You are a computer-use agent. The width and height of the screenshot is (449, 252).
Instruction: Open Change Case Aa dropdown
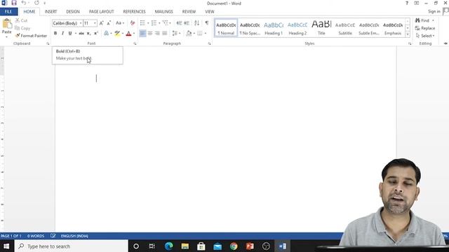[120, 23]
